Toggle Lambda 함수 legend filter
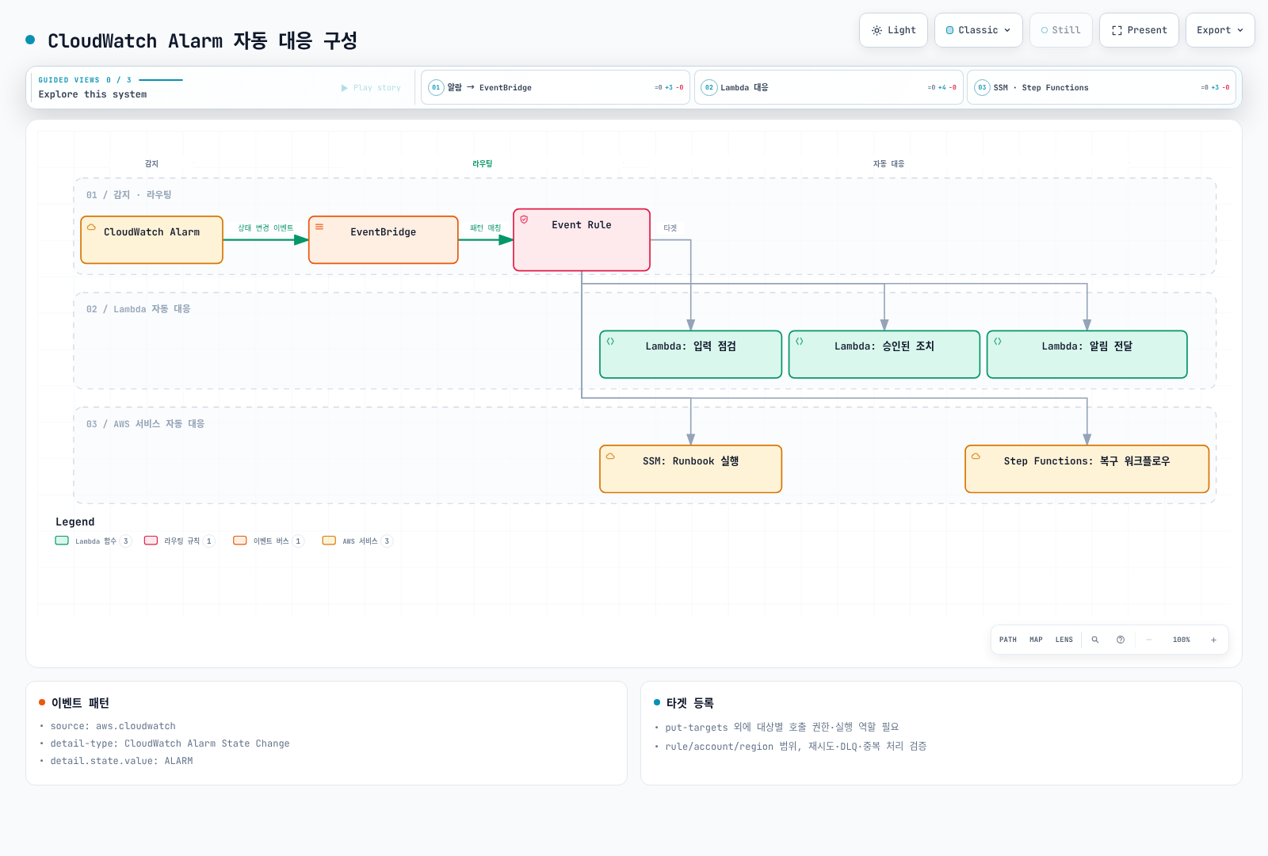Screen dimensions: 1268x856 pos(93,541)
